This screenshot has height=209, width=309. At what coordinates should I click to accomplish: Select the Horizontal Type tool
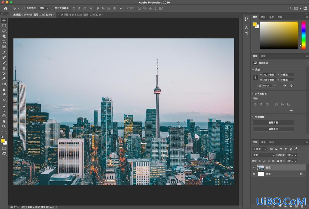pos(4,105)
